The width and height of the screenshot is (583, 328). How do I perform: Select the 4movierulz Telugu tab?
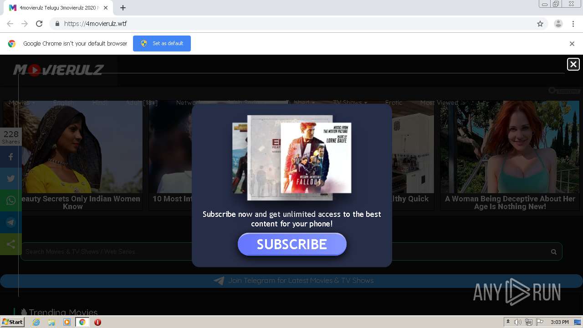pos(58,8)
